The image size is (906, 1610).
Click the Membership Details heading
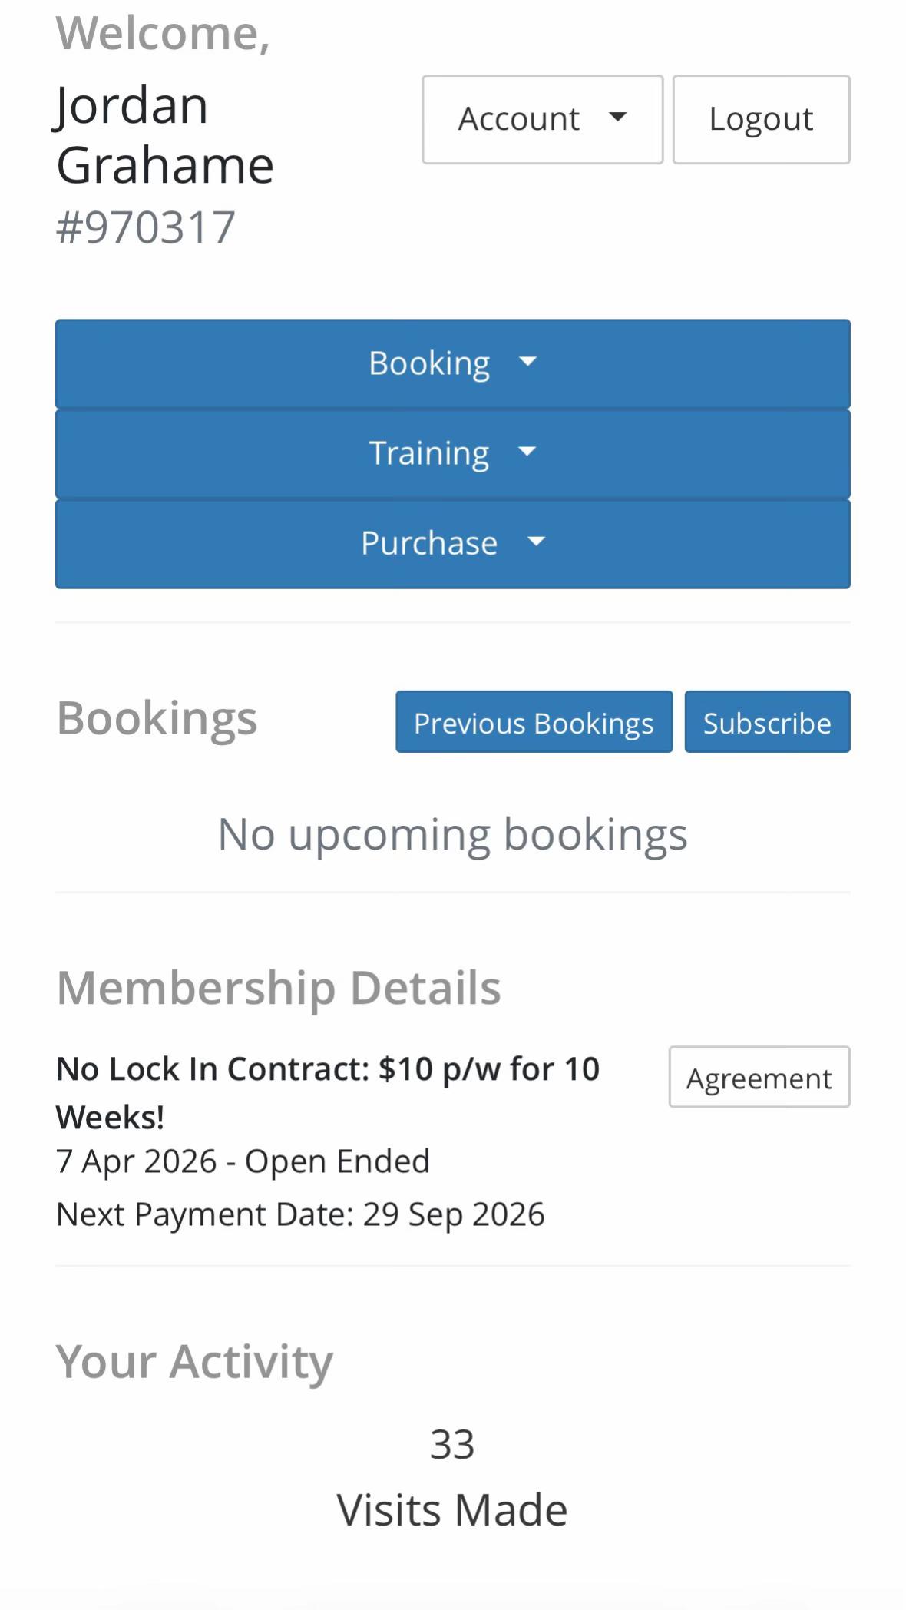click(279, 988)
